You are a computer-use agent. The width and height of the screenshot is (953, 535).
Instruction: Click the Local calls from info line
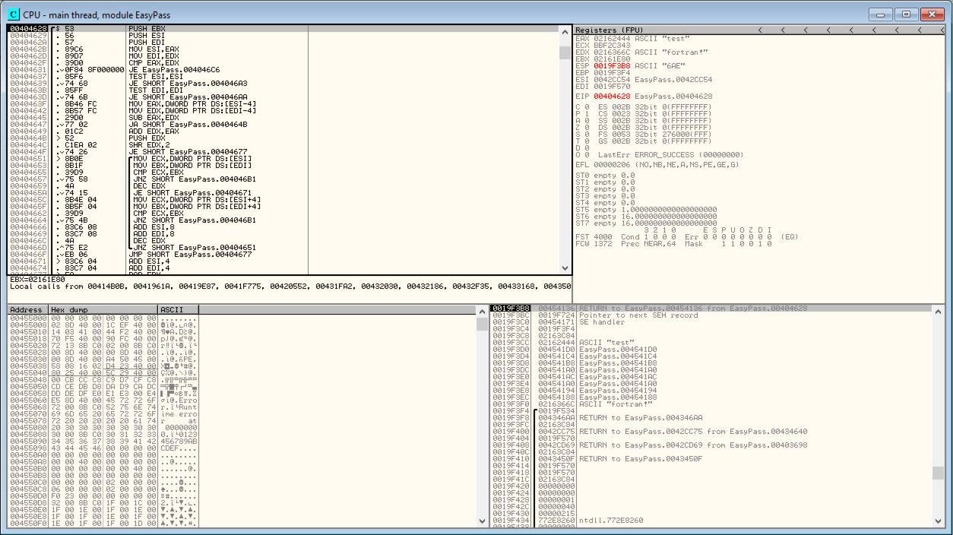click(x=290, y=286)
